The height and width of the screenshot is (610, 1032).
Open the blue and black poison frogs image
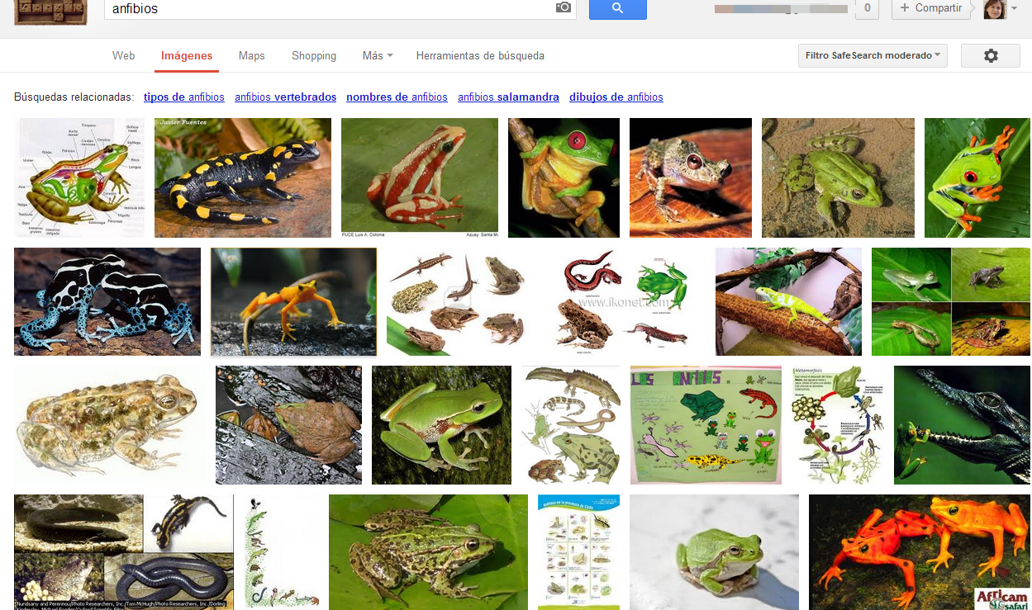[x=107, y=301]
